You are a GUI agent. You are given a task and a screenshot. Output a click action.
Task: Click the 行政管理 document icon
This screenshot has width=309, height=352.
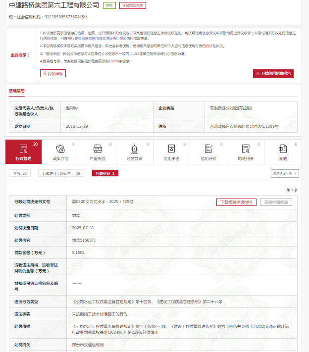click(x=23, y=149)
